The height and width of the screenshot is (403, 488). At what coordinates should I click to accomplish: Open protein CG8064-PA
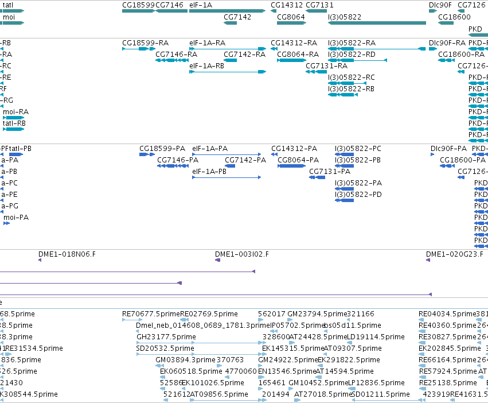pyautogui.click(x=298, y=160)
